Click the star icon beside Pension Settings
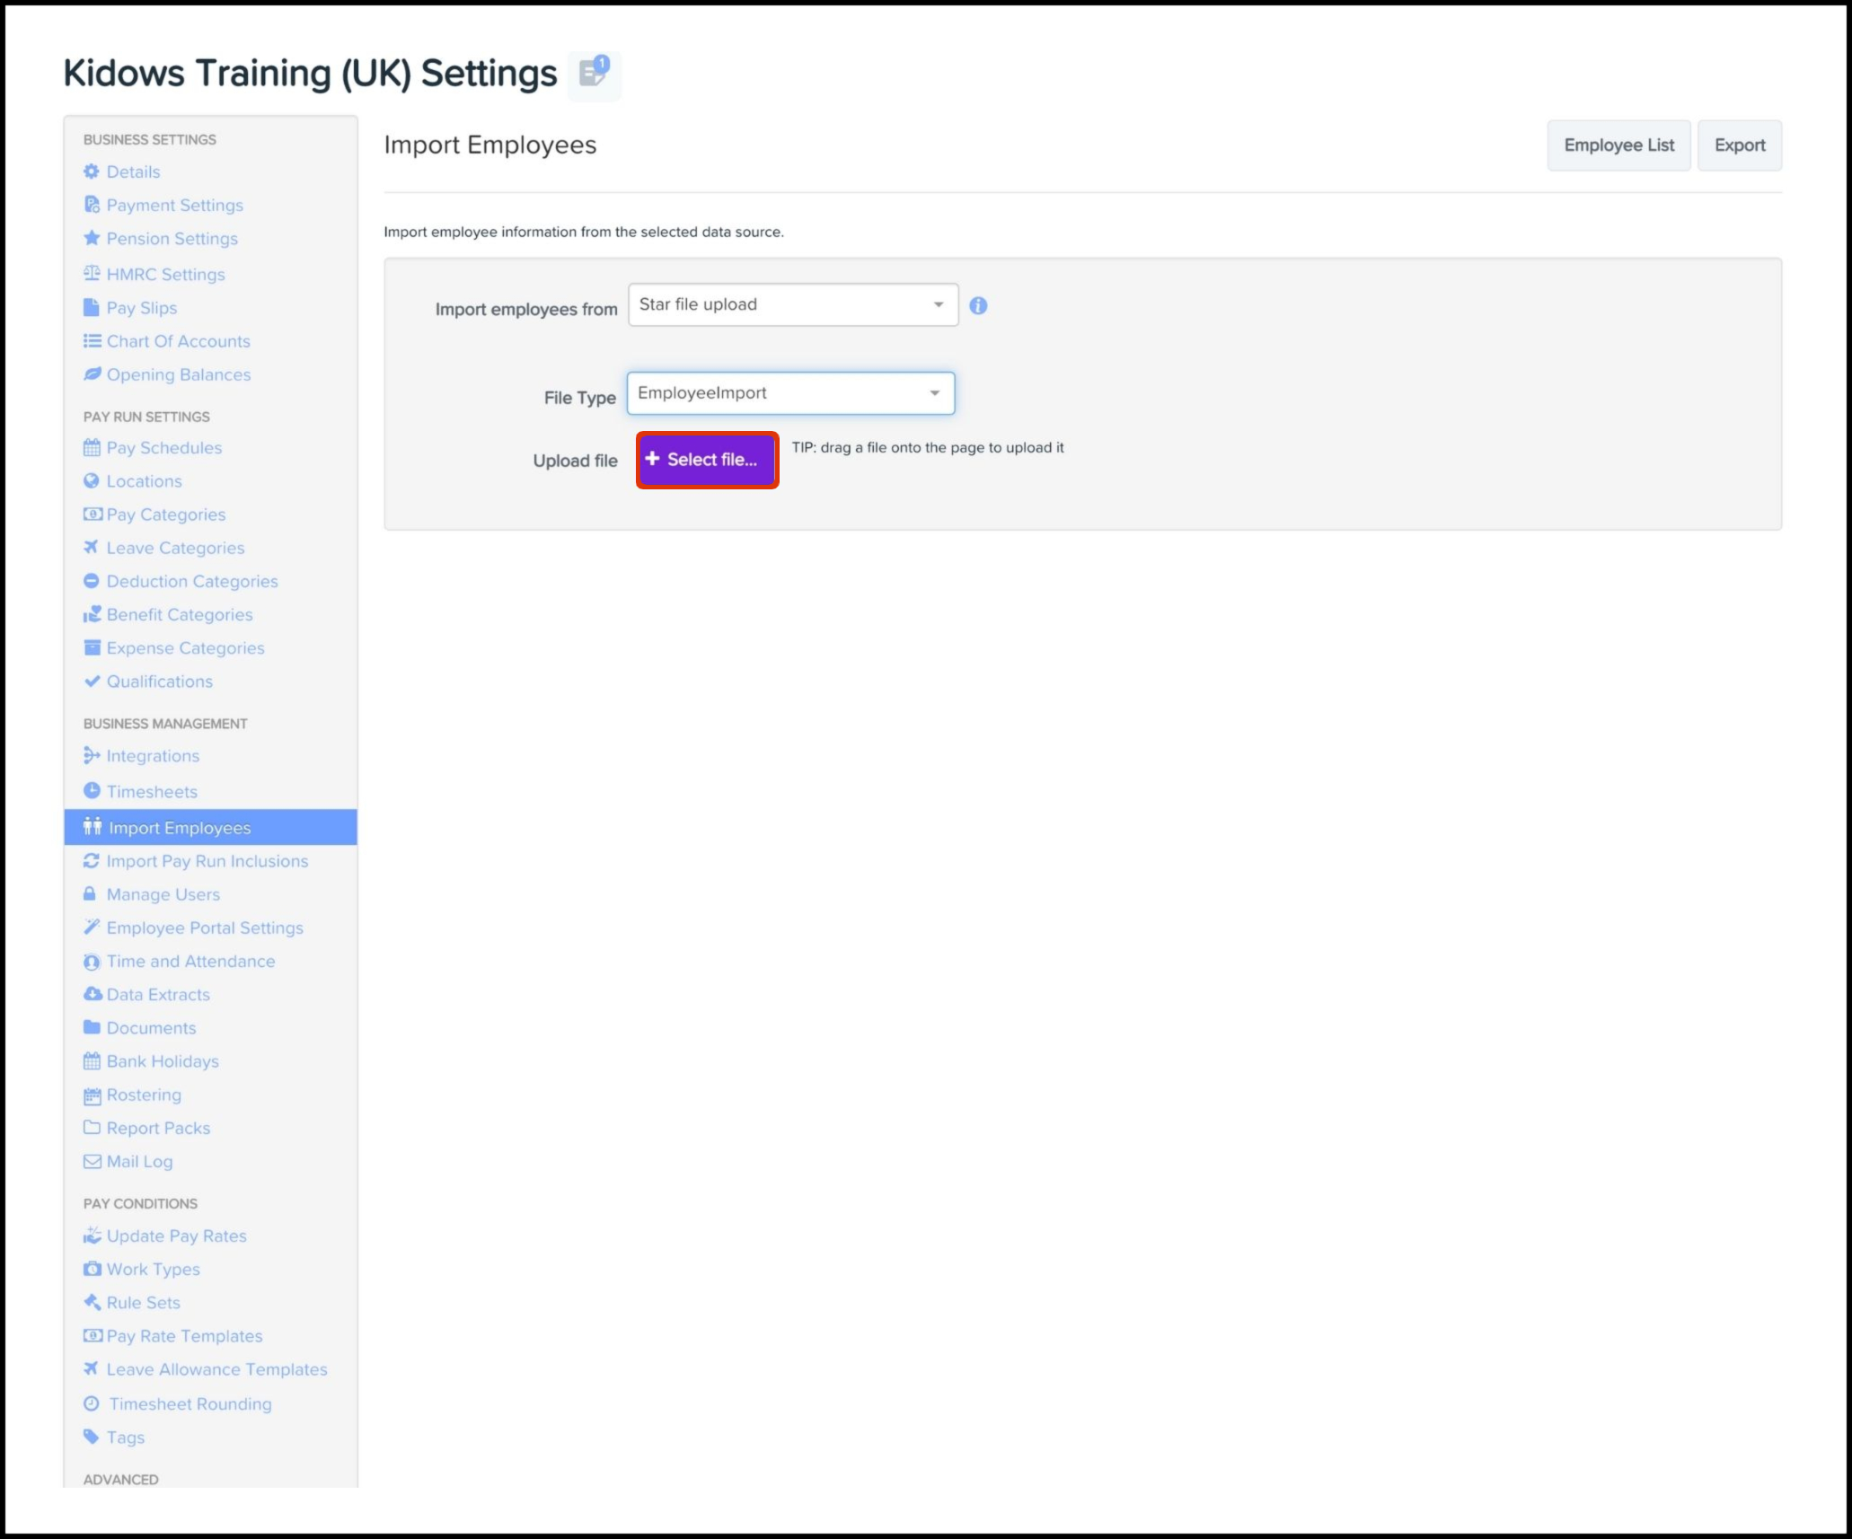Viewport: 1852px width, 1539px height. [91, 238]
